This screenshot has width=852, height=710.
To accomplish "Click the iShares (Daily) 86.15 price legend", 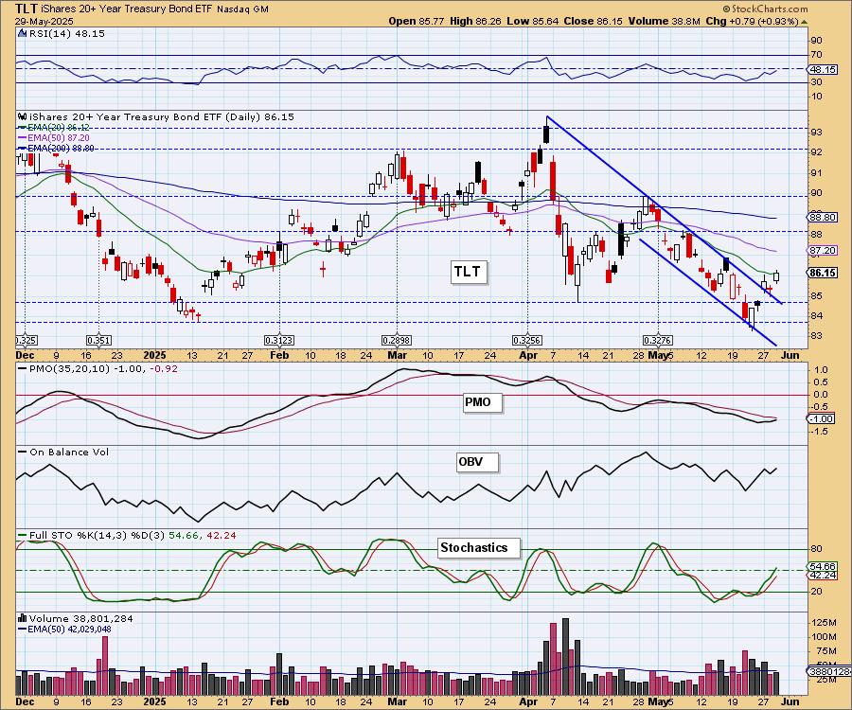I will 161,116.
